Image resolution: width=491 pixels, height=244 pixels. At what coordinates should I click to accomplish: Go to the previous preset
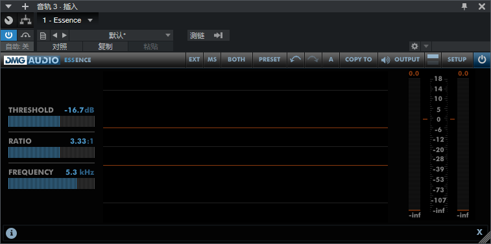pyautogui.click(x=54, y=36)
